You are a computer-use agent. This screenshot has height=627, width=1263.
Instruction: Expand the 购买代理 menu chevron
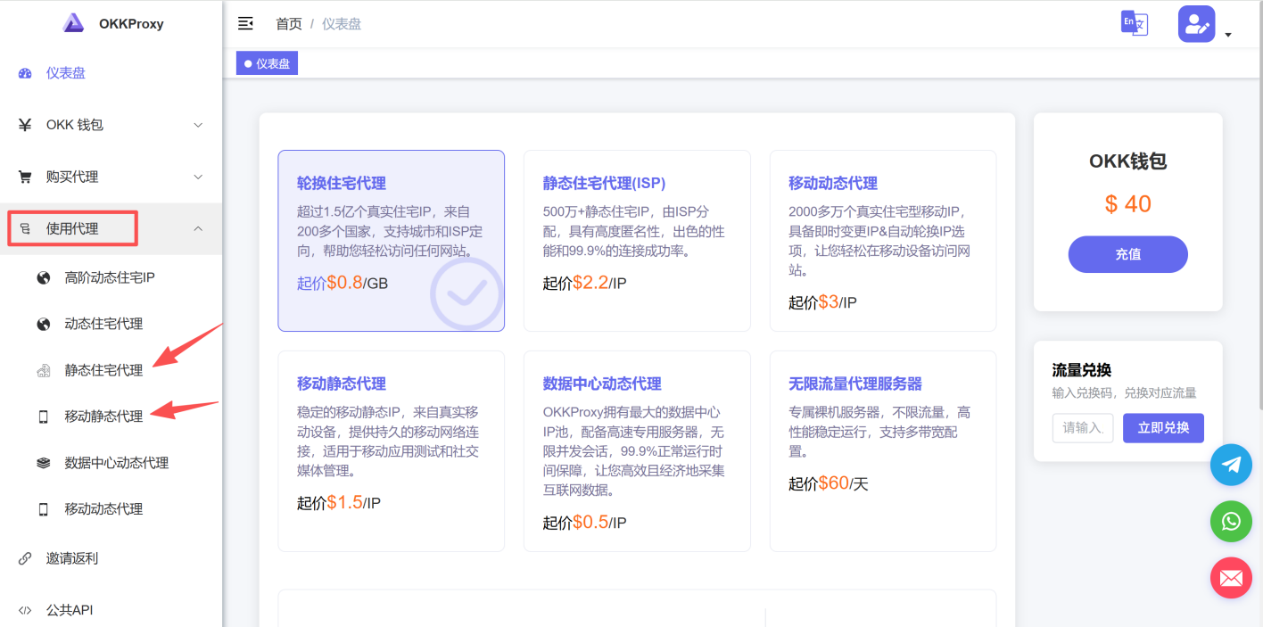198,177
